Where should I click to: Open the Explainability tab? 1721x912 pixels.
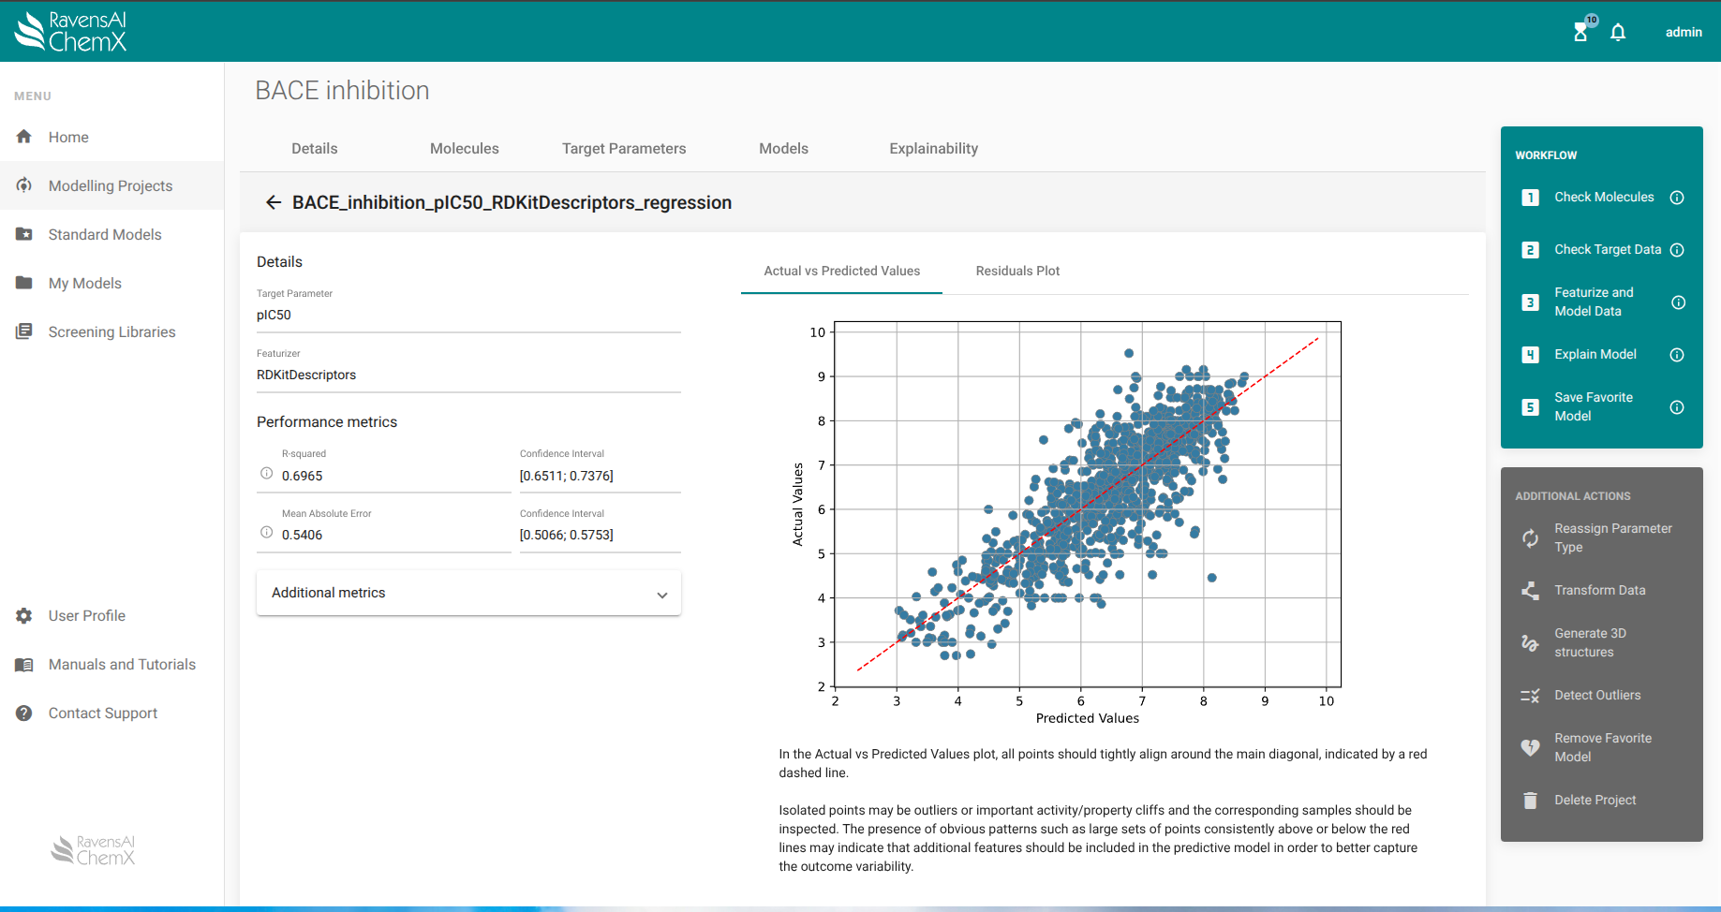pyautogui.click(x=933, y=149)
